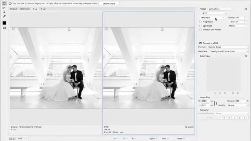Open the black eyedropper color swatch
This screenshot has width=251, height=141.
4,23
